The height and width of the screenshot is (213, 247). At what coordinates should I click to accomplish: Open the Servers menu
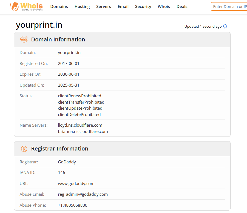[104, 7]
